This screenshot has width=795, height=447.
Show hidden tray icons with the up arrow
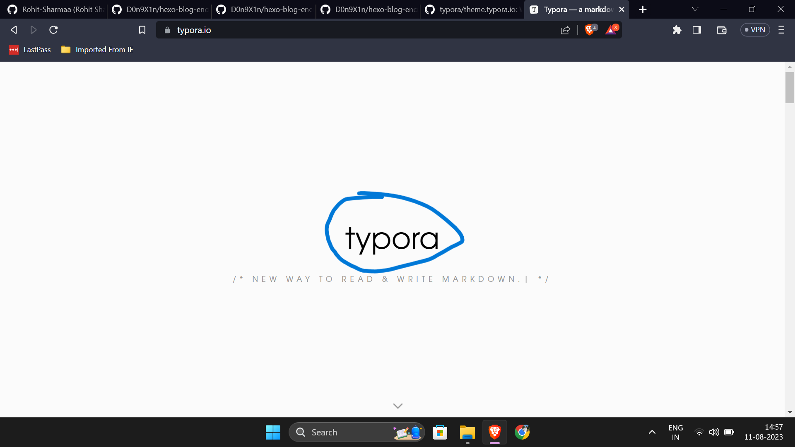click(x=652, y=432)
